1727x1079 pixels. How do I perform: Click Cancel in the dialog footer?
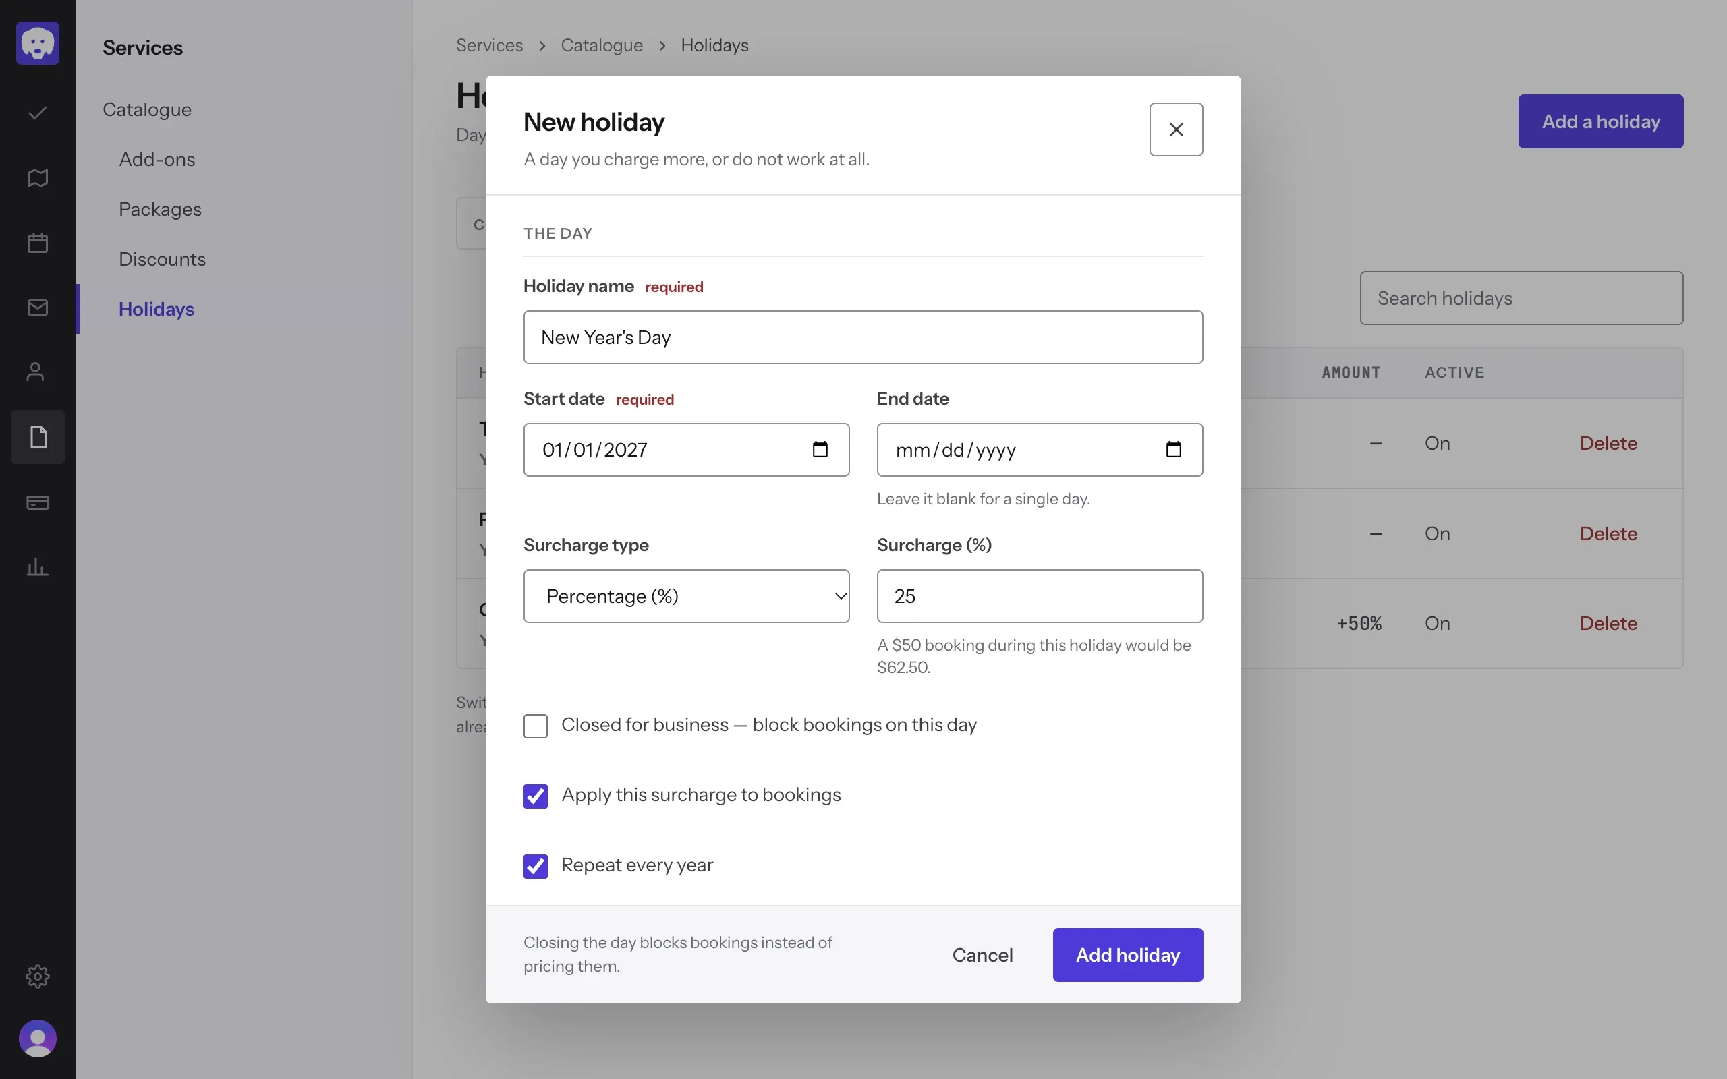[x=982, y=955]
